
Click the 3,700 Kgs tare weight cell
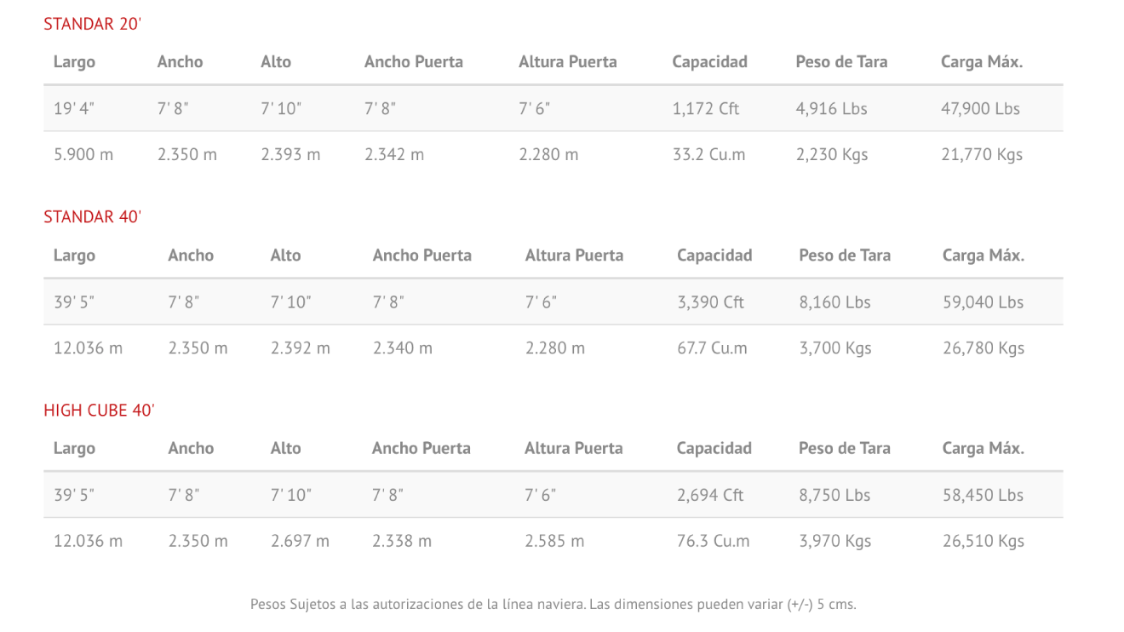(835, 348)
